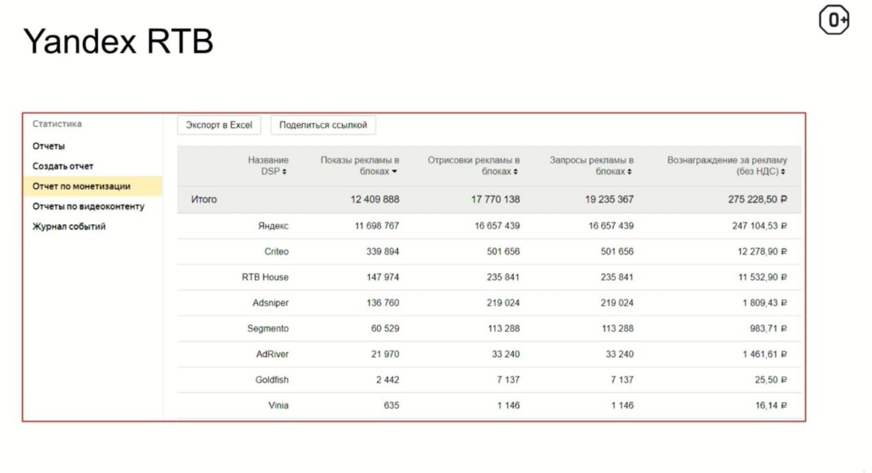Screen dimensions: 872x473
Task: Open the Отчеты sidebar item
Action: pos(49,146)
